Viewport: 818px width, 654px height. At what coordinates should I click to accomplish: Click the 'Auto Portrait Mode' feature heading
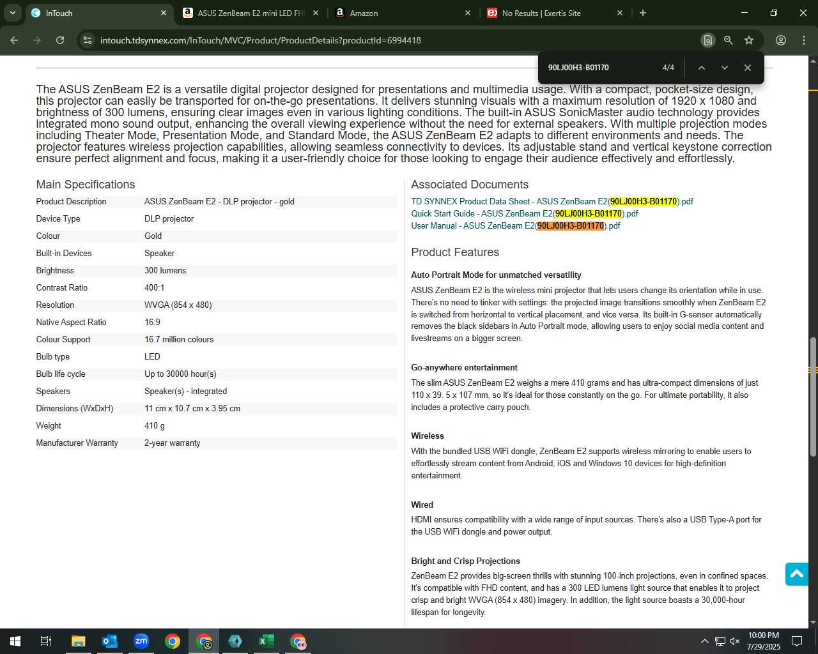(x=496, y=275)
